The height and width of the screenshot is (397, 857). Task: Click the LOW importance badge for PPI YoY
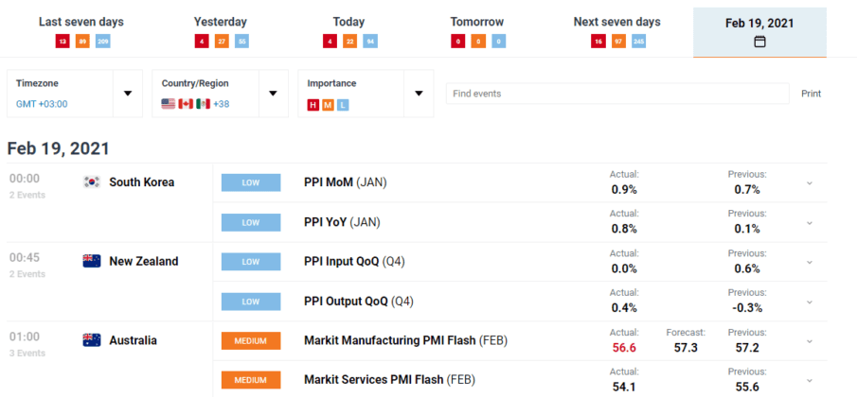tap(251, 222)
